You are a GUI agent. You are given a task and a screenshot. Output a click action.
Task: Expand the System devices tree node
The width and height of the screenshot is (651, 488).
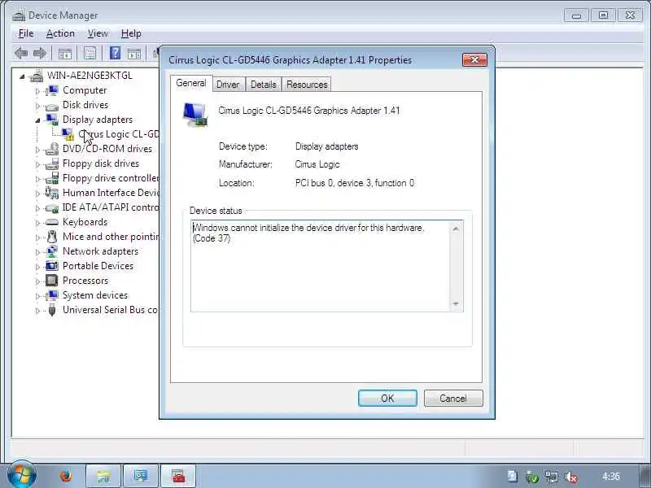[x=37, y=296]
